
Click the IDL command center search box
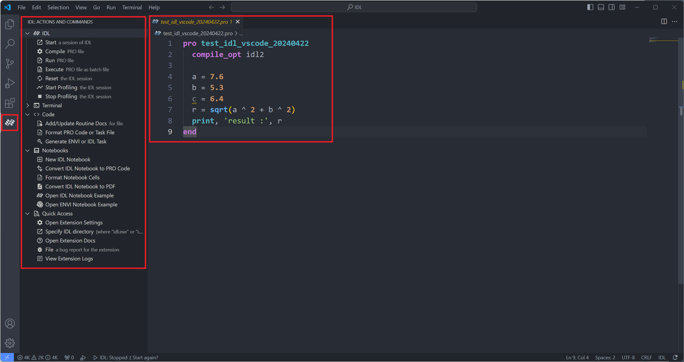[x=354, y=7]
